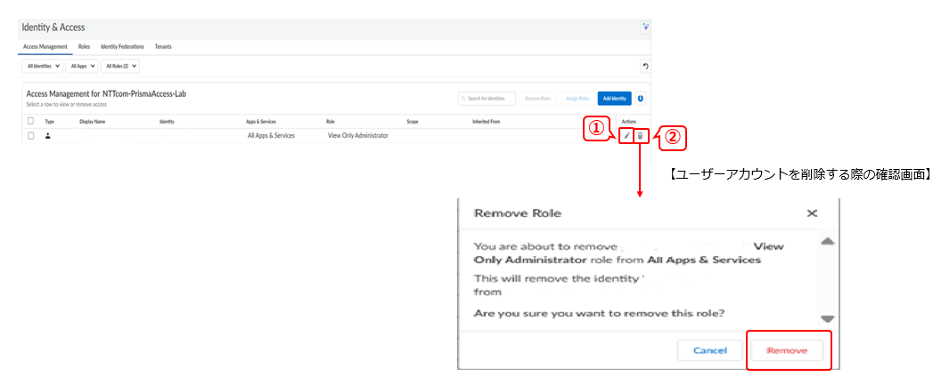This screenshot has height=377, width=933.
Task: Switch to the Roles tab
Action: 85,46
